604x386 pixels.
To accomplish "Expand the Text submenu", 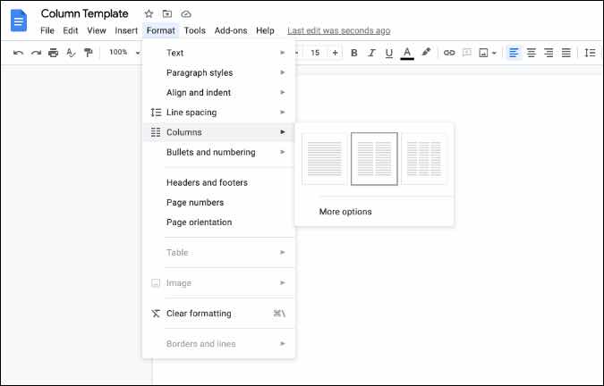I will click(218, 53).
